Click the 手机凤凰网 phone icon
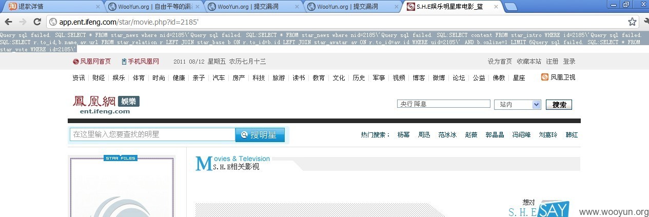Viewport: 649px width, 217px height. point(124,62)
